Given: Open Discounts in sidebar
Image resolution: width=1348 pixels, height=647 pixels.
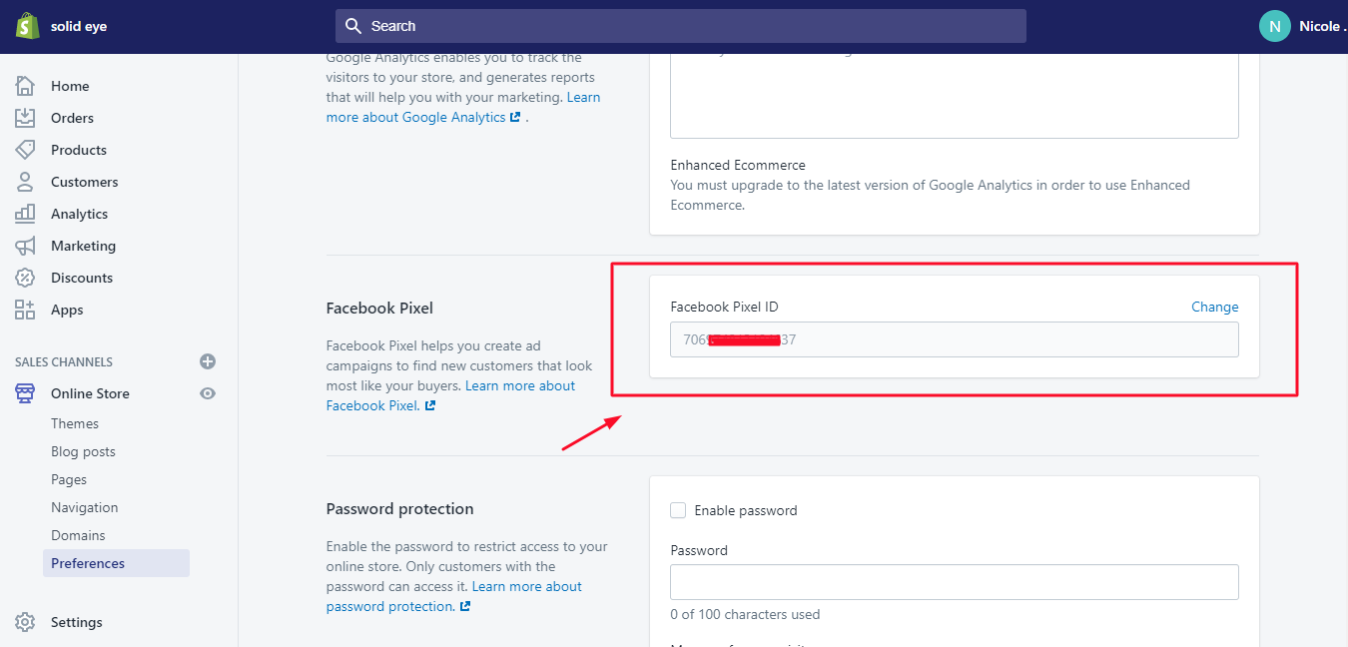Looking at the screenshot, I should tap(82, 278).
